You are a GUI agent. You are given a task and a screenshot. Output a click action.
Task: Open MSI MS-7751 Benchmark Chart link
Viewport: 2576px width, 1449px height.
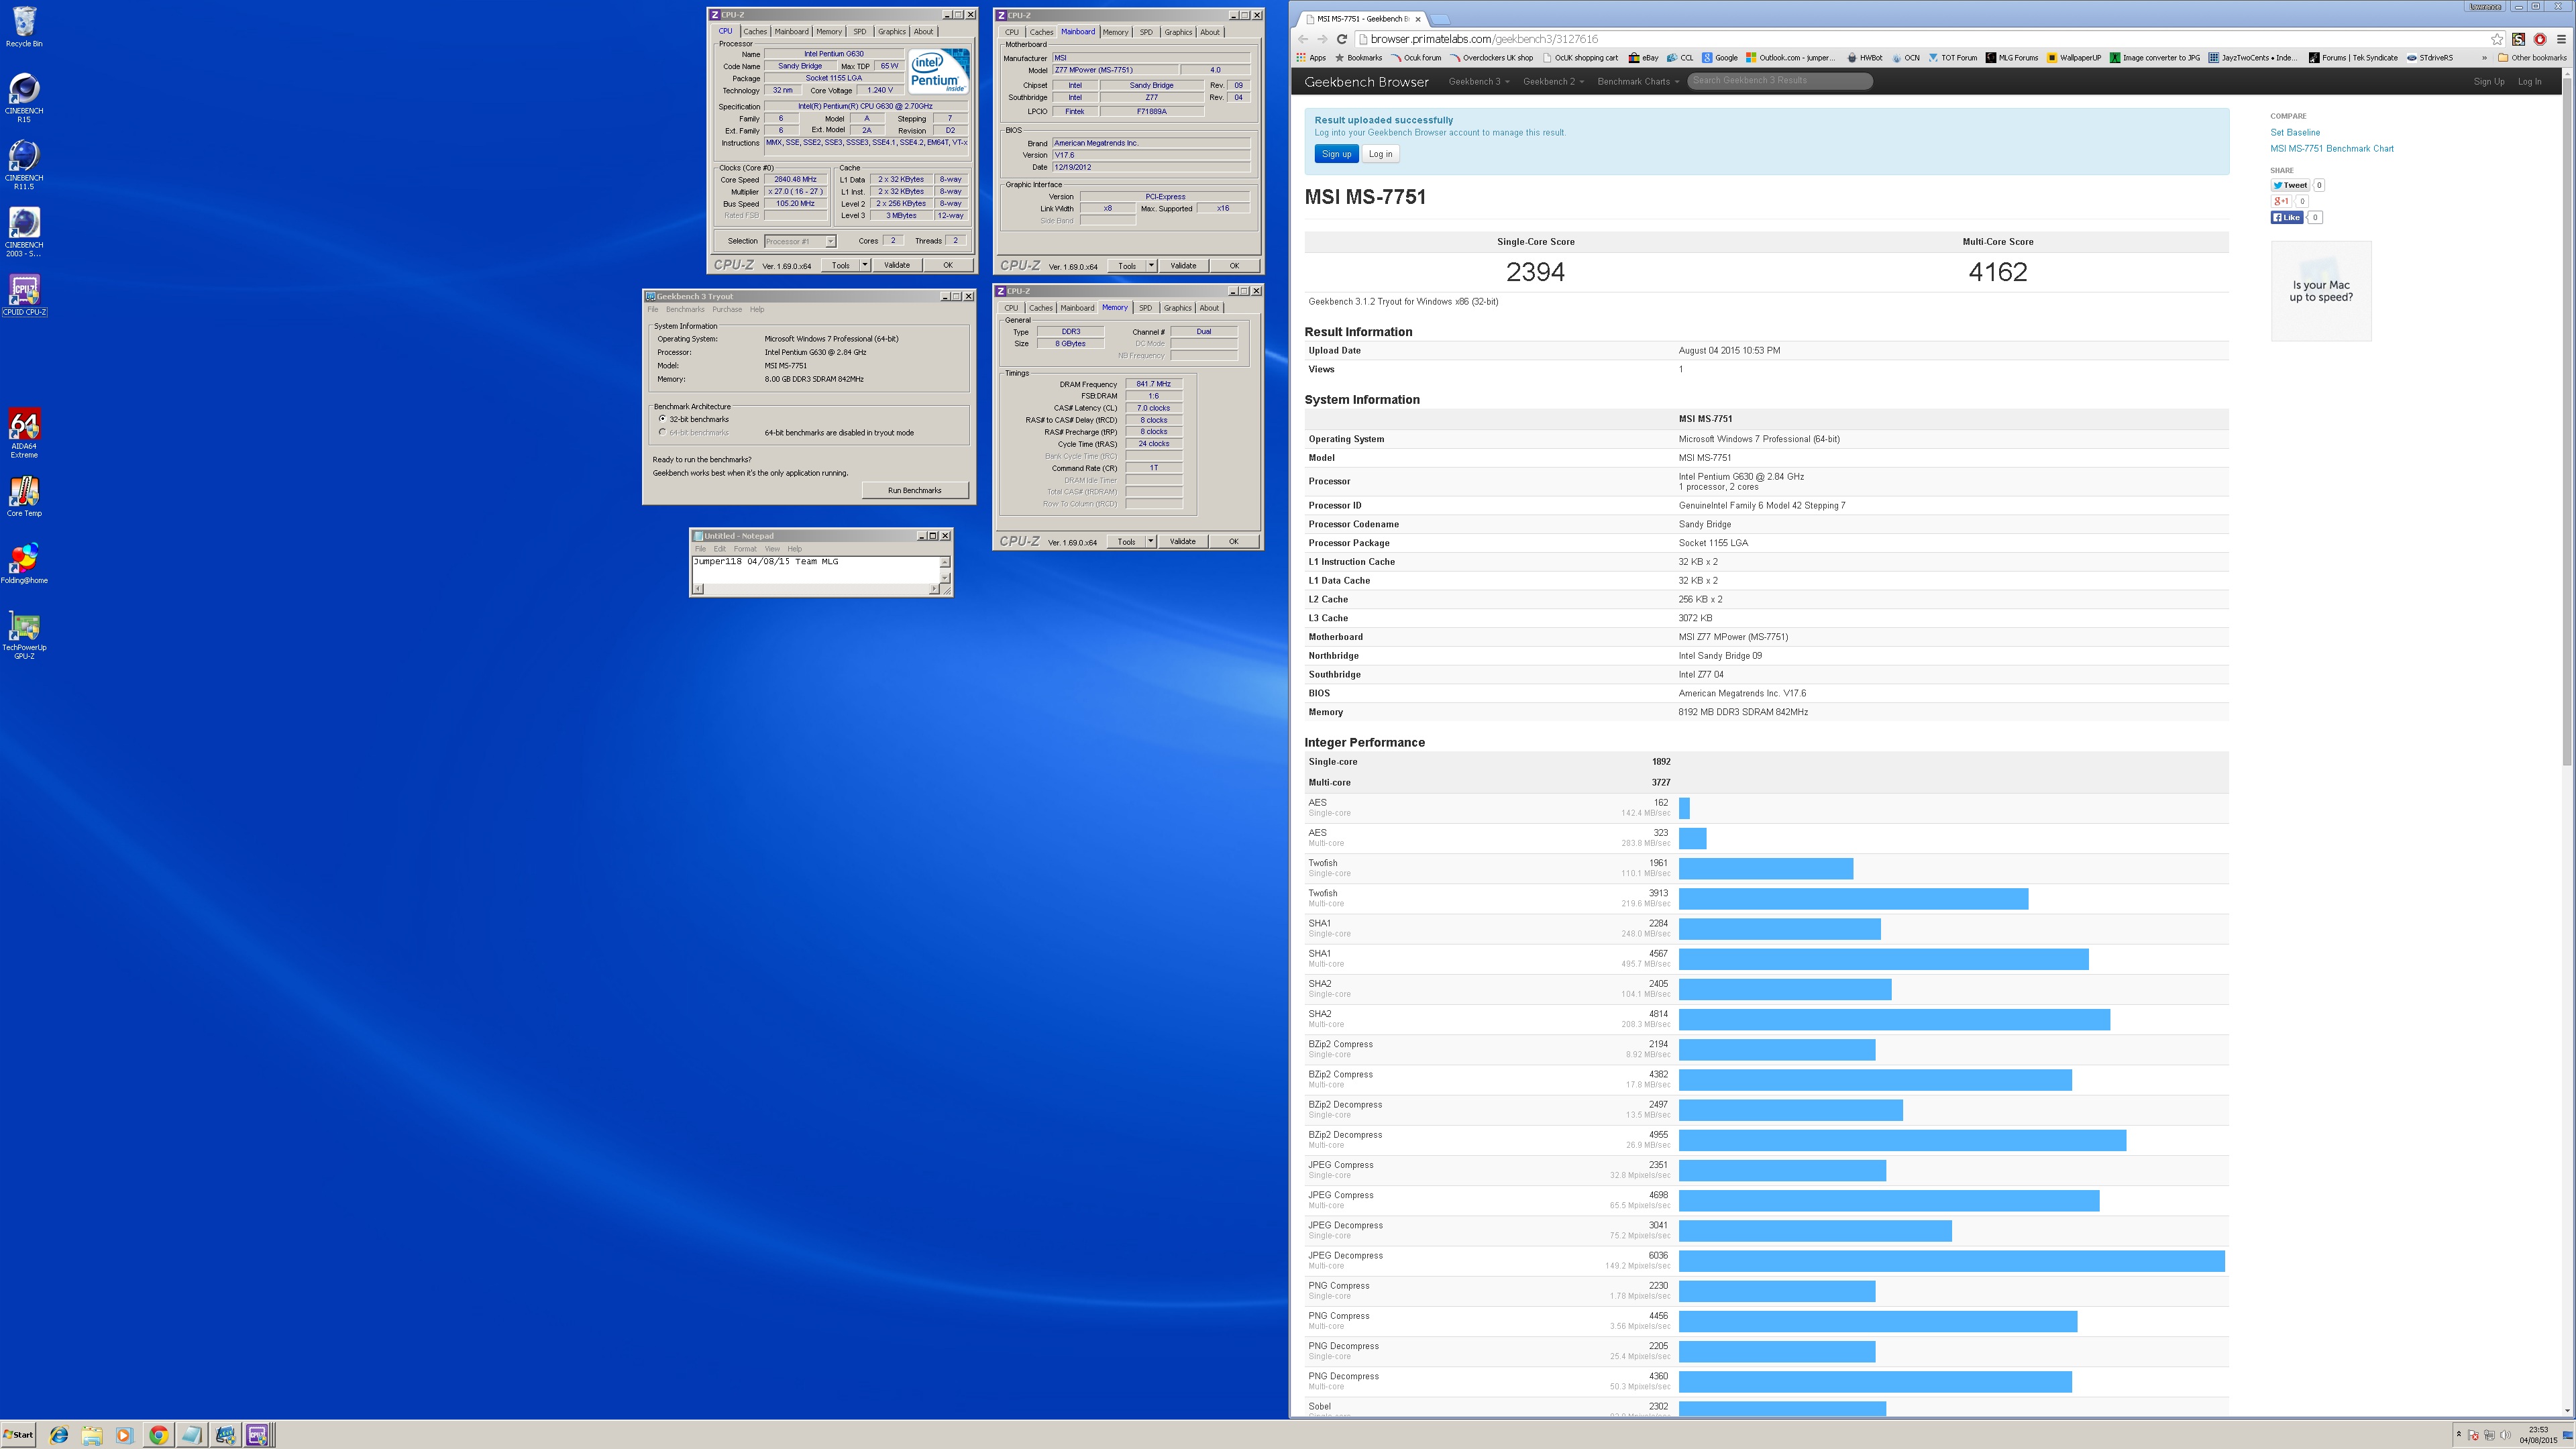click(x=2332, y=148)
